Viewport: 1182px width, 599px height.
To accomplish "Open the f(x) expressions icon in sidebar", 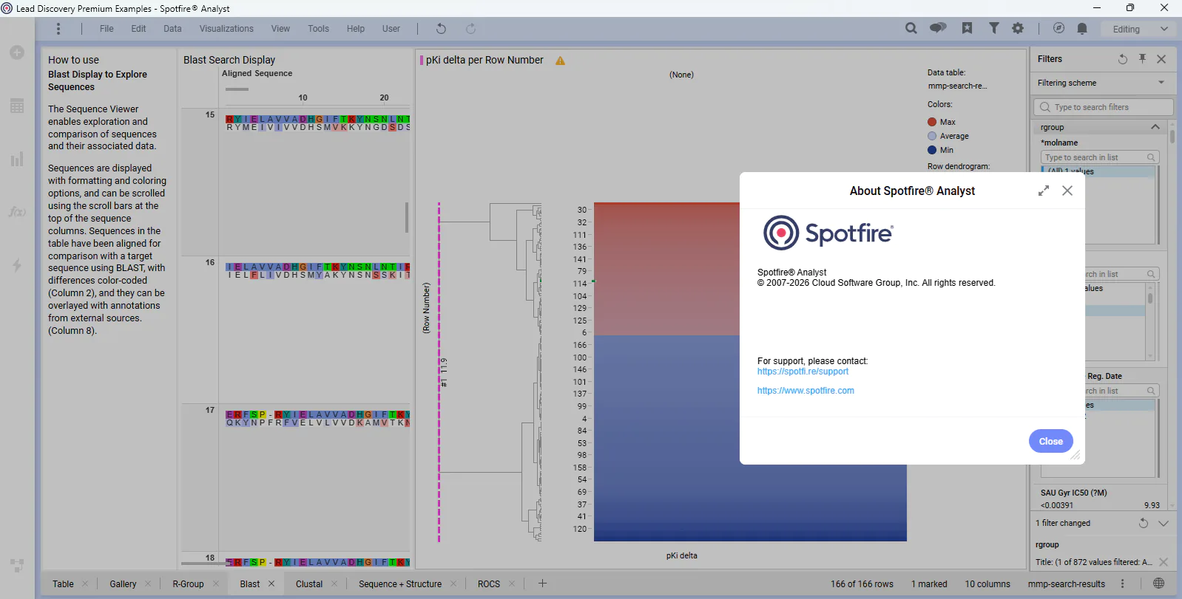I will click(17, 212).
